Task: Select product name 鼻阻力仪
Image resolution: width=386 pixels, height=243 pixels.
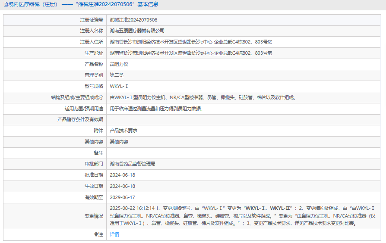Action: pos(119,64)
